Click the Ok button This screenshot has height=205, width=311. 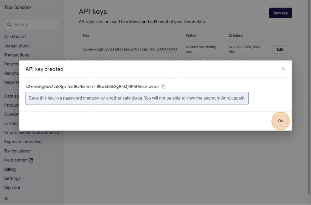(280, 121)
